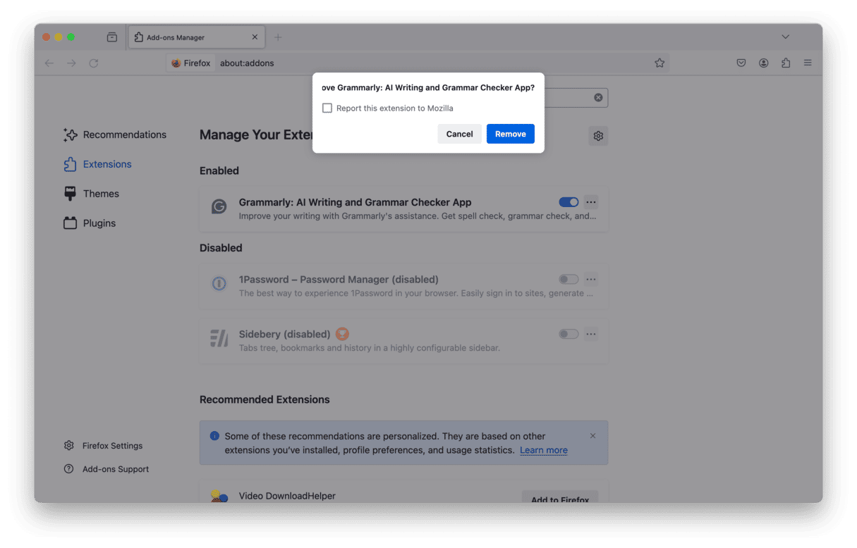Open the Firefox hamburger menu
This screenshot has height=548, width=857.
[x=808, y=63]
